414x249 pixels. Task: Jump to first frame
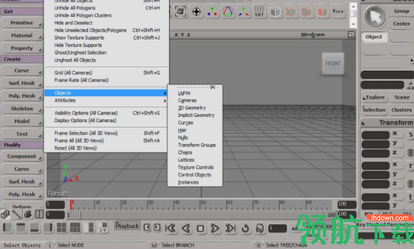coord(170,228)
